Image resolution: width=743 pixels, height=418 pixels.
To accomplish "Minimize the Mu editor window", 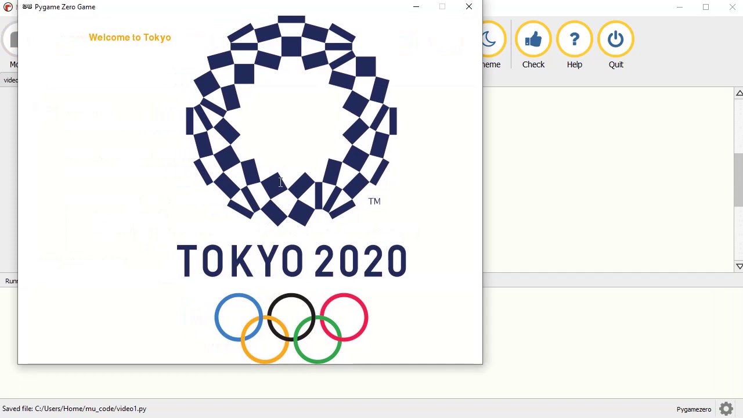I will (x=680, y=7).
